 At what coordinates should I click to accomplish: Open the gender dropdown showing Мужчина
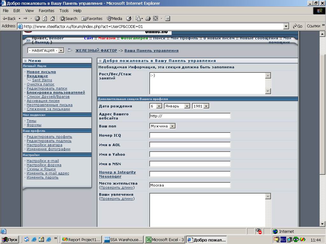pos(172,126)
